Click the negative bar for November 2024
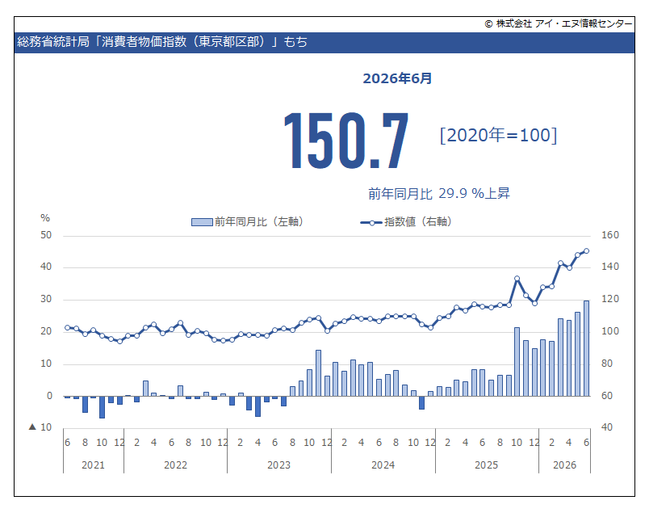Image resolution: width=649 pixels, height=513 pixels. click(421, 402)
